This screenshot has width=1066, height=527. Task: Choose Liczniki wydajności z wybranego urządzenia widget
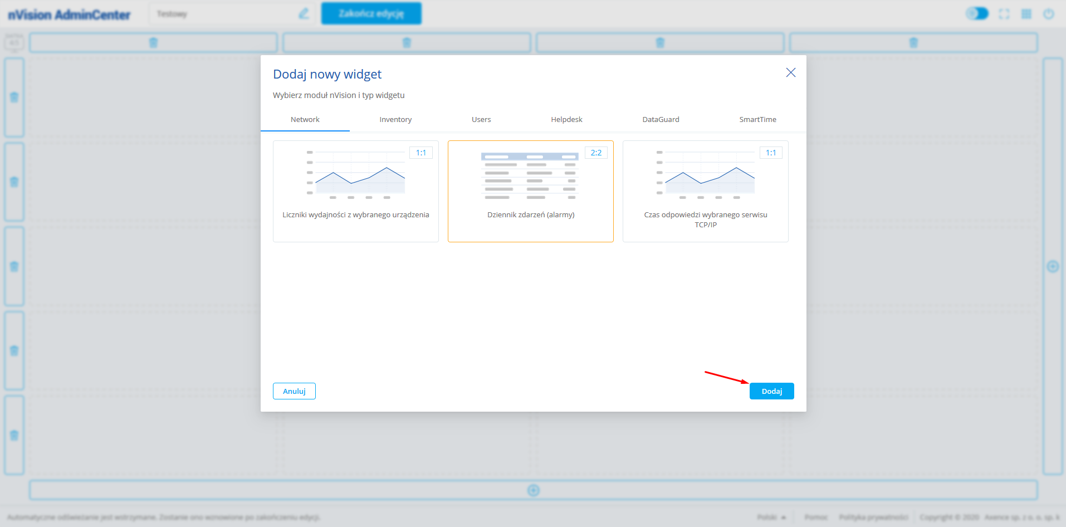click(356, 191)
